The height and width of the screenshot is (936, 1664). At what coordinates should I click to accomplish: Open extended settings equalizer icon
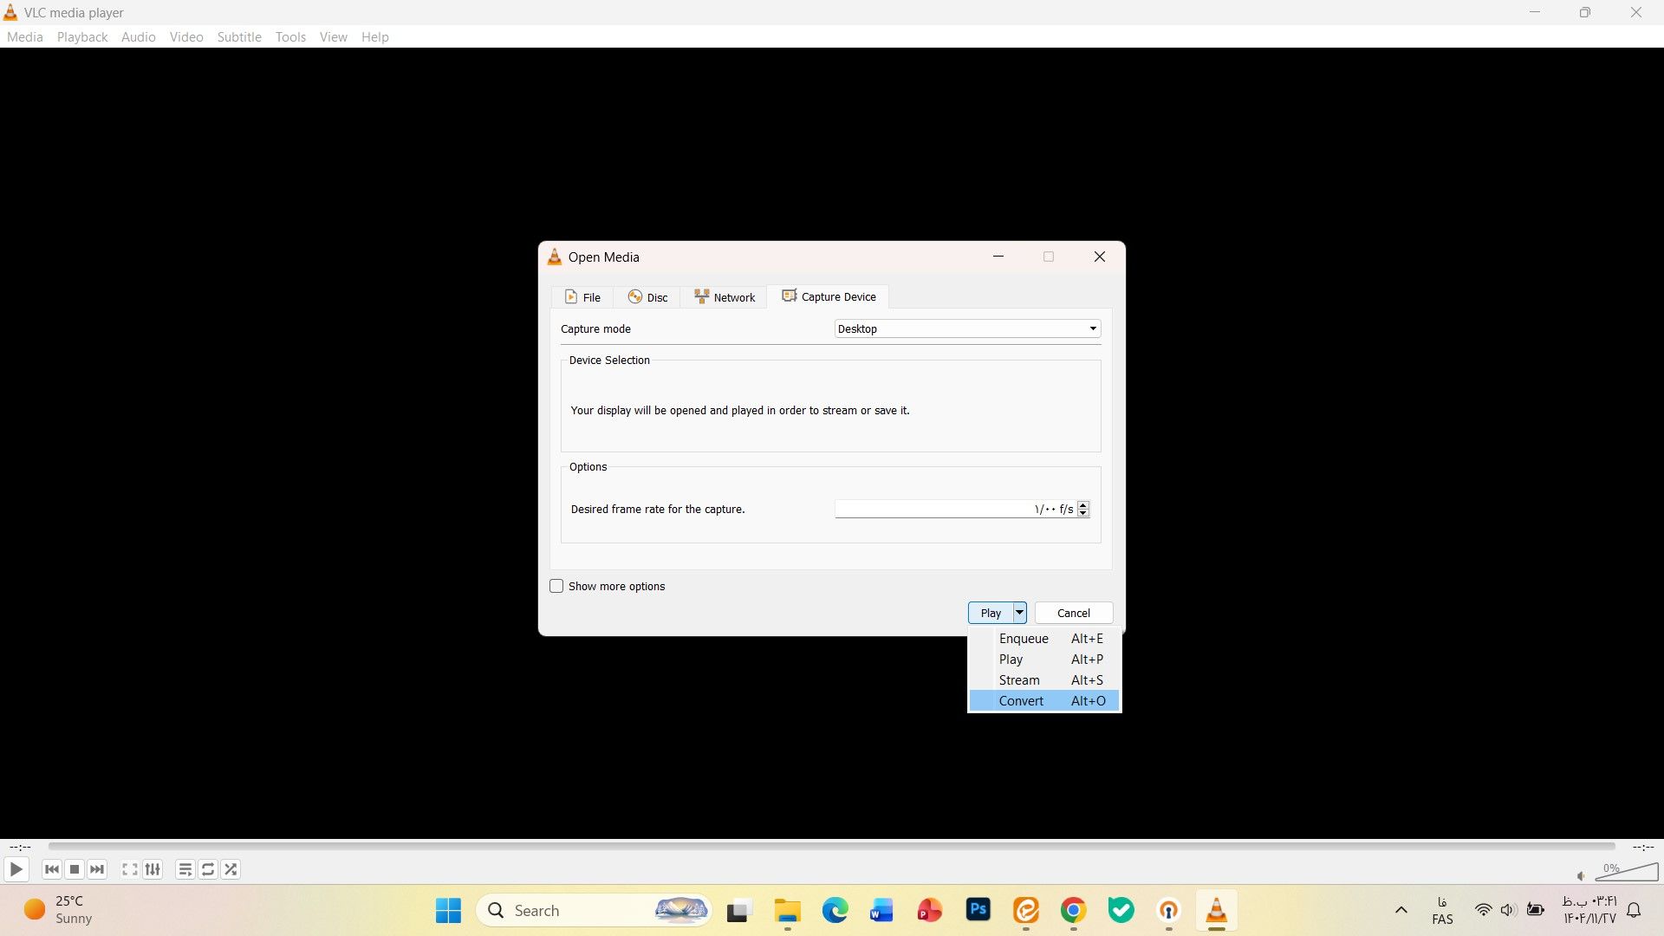click(x=152, y=869)
